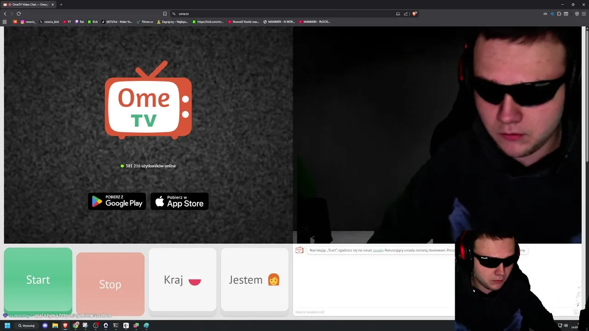Open the Snipping Tool taskbar icon
Viewport: 589px width, 331px height.
85,325
